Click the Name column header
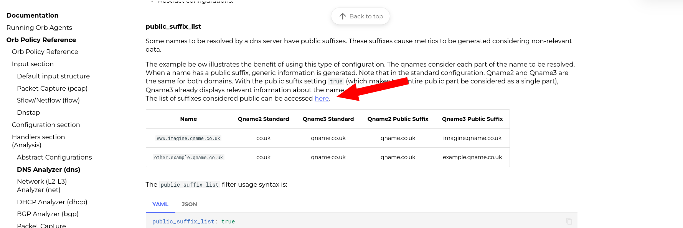 [188, 119]
